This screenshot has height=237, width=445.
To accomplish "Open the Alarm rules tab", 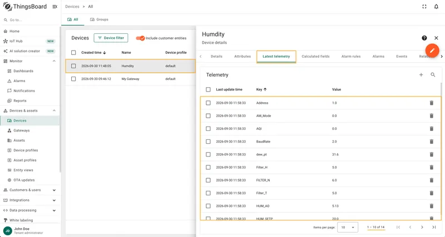I will pos(351,57).
